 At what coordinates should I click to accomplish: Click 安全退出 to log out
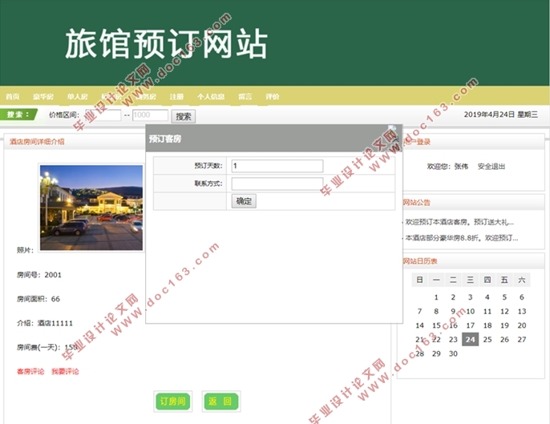[x=491, y=167]
